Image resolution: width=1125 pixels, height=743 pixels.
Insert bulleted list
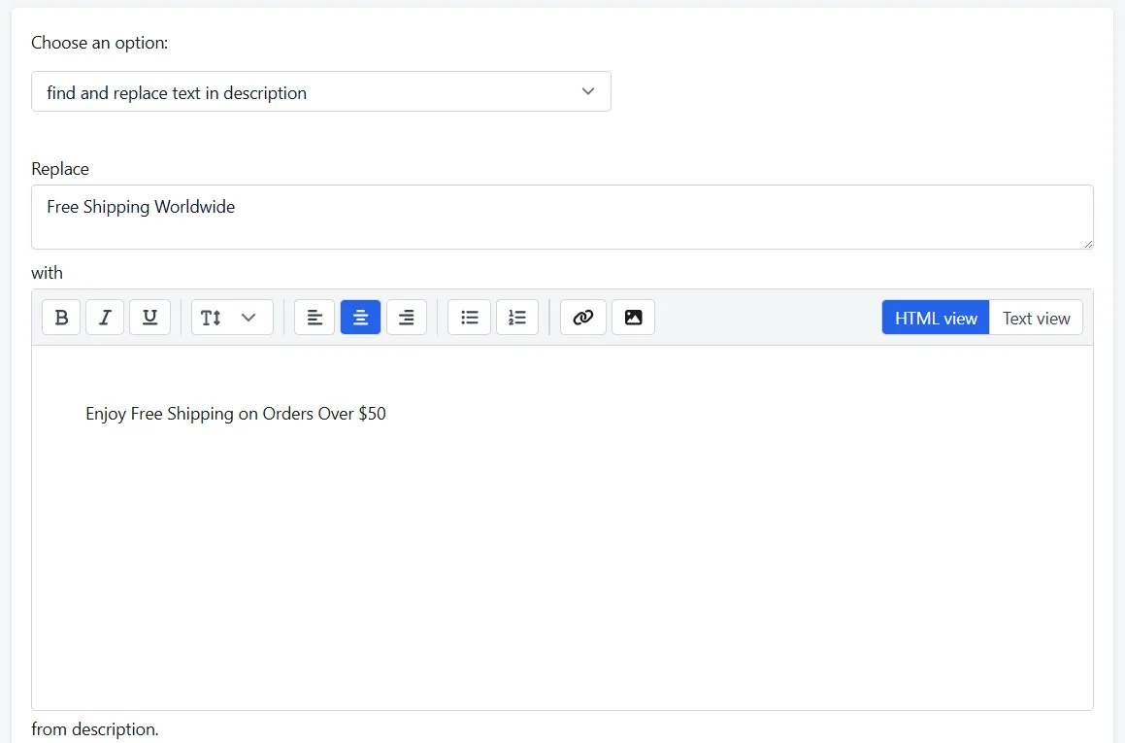[469, 318]
